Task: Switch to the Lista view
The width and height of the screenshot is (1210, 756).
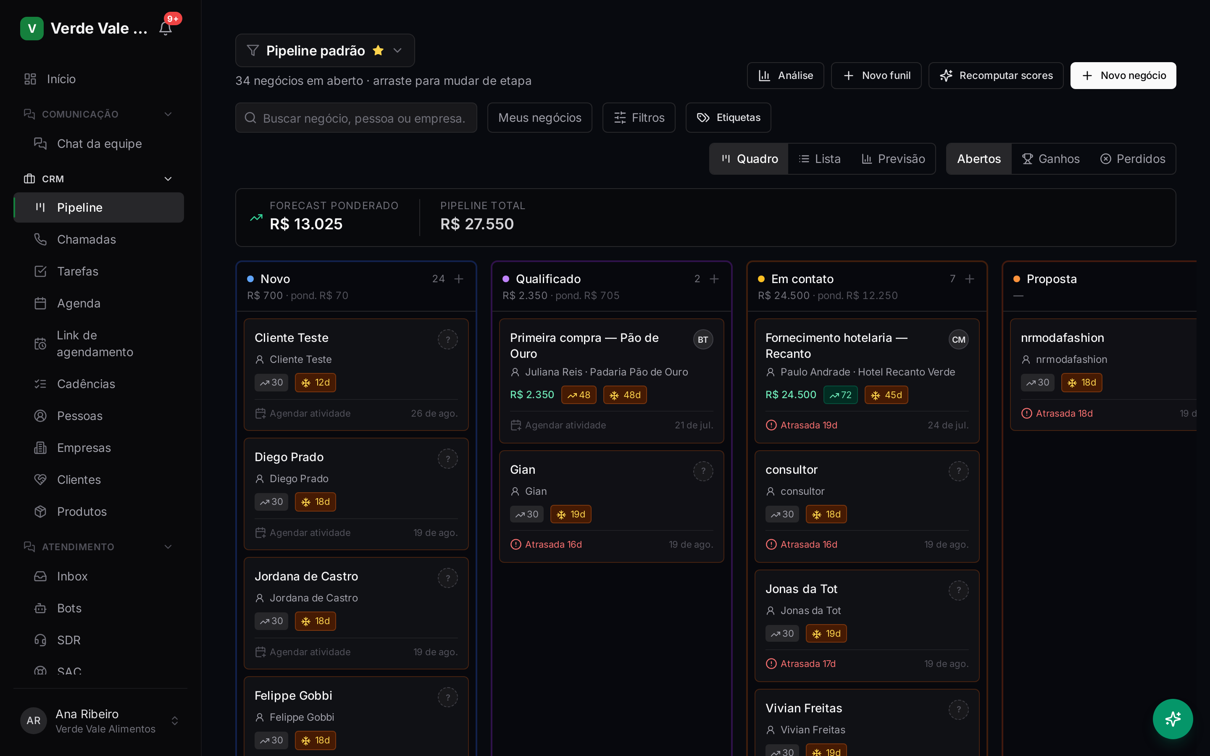Action: tap(820, 159)
